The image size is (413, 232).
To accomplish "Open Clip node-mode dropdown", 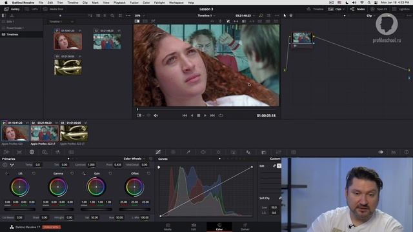I will tap(370, 15).
